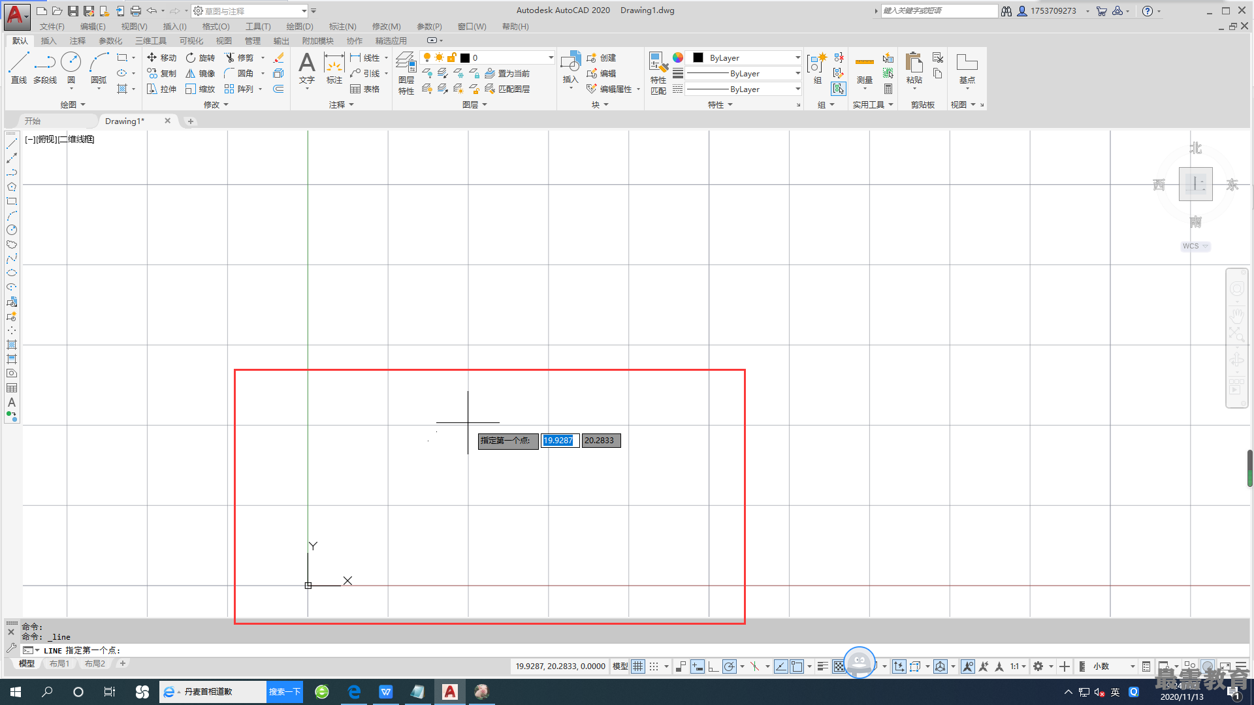The image size is (1254, 705).
Task: Expand the 绘图 panel arrow
Action: 83,104
